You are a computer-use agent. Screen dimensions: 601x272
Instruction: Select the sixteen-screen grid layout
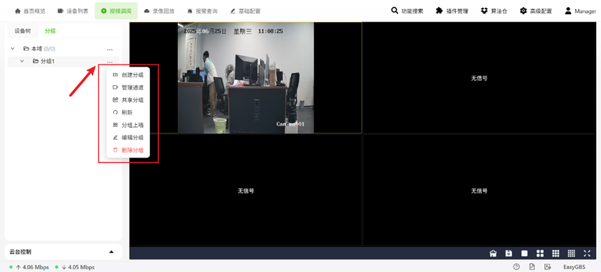click(x=572, y=253)
